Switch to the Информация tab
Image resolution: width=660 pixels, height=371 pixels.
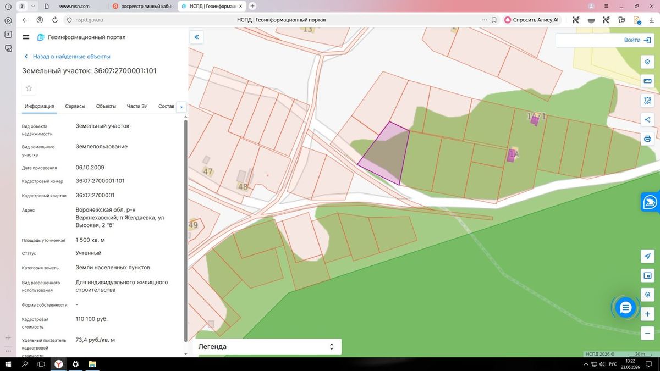coord(39,106)
